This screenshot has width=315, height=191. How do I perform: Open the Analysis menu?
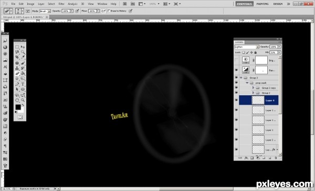coord(72,4)
